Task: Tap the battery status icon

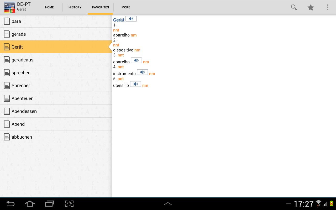Action: point(331,203)
